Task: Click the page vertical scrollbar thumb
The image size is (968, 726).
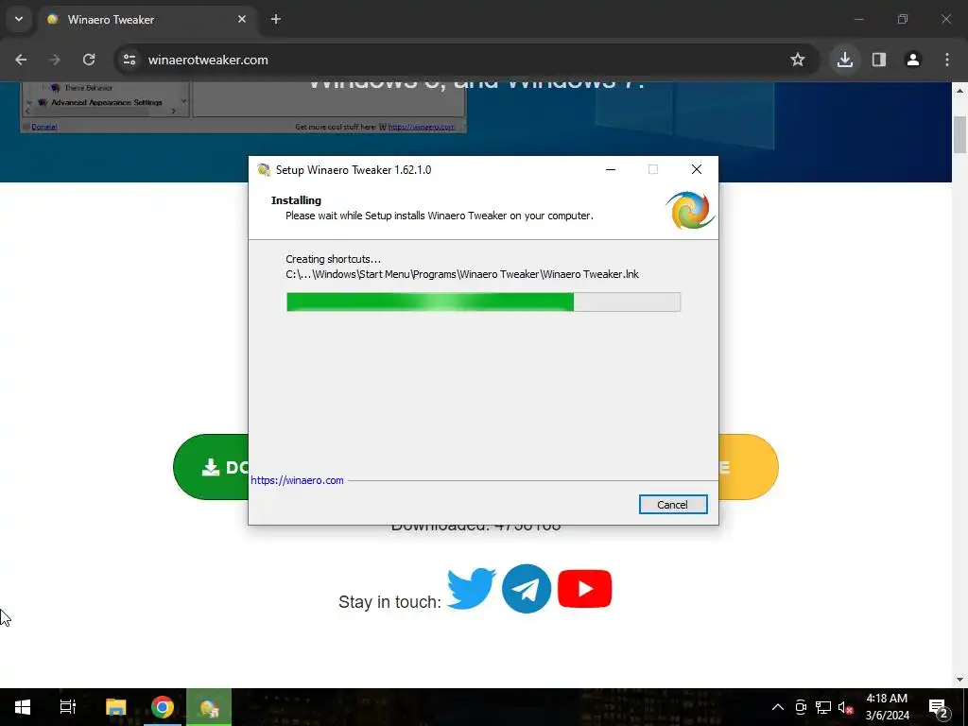Action: (960, 134)
